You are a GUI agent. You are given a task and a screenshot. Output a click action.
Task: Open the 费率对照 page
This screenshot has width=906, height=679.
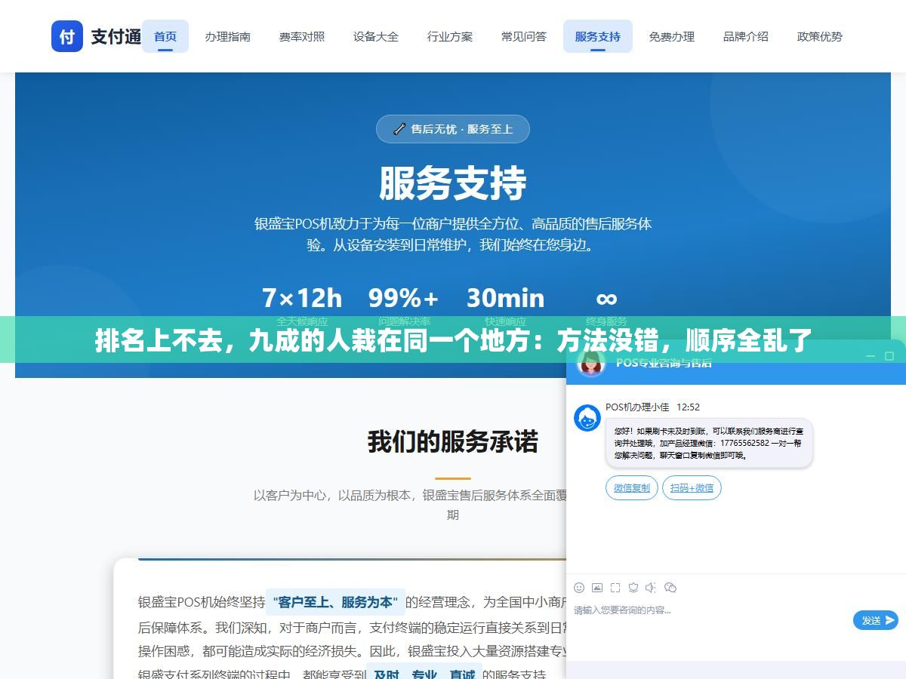[302, 36]
